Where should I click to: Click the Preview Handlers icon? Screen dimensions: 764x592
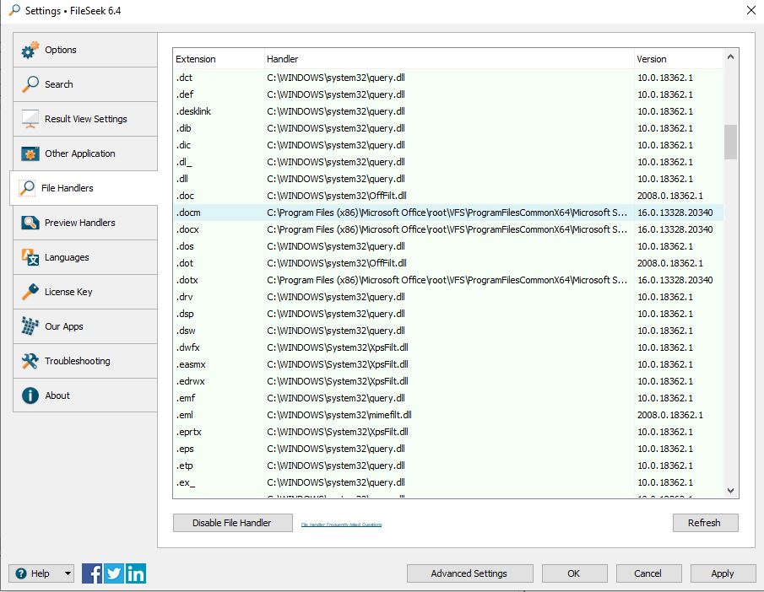[30, 223]
